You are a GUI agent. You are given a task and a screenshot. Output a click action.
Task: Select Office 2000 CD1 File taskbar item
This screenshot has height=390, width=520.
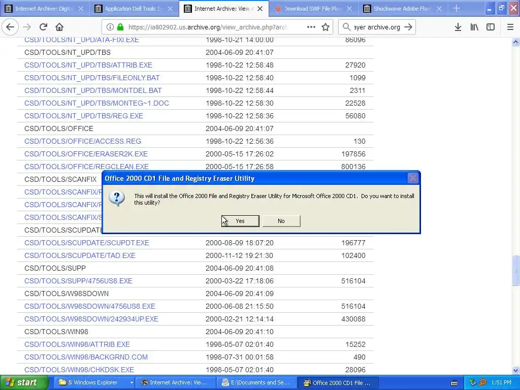coord(338,383)
